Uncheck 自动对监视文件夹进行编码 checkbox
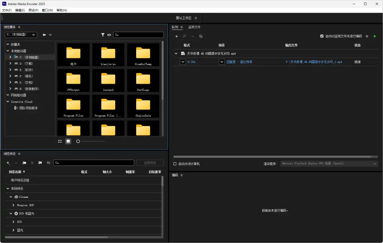The height and width of the screenshot is (243, 383). tap(322, 36)
